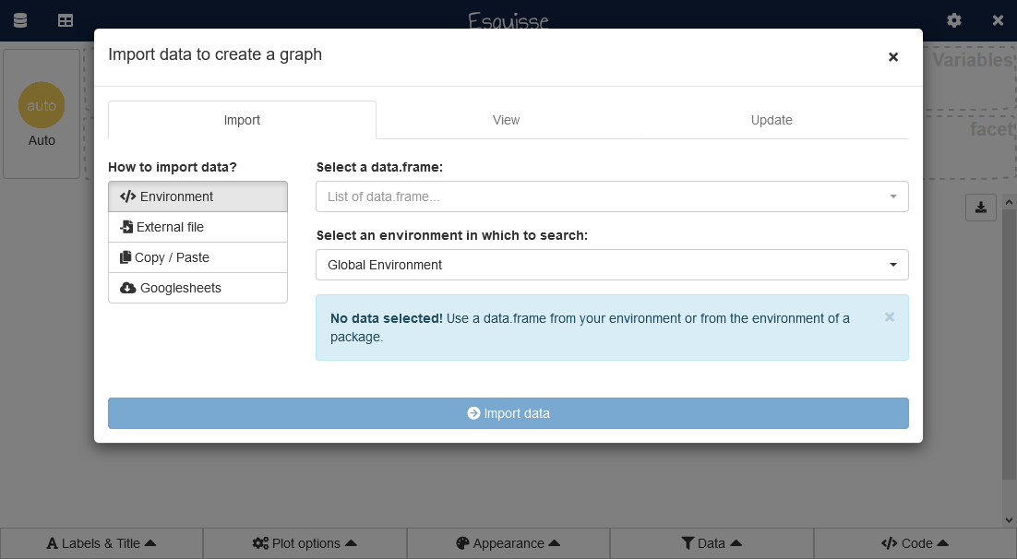Open the data table view icon
This screenshot has height=559, width=1017.
pos(66,20)
